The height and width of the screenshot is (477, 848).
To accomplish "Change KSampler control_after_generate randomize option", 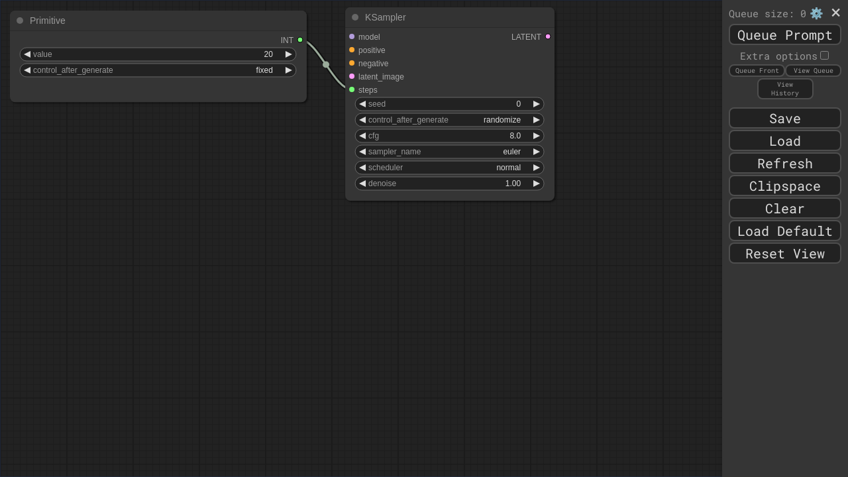I will [x=449, y=120].
